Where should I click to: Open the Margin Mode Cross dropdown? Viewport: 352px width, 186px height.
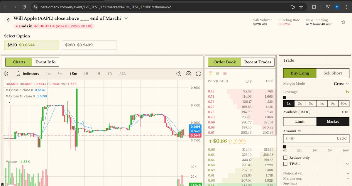(341, 84)
